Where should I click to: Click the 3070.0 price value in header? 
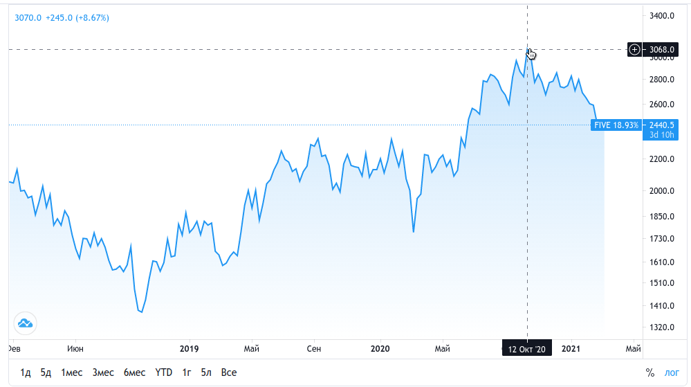point(28,18)
